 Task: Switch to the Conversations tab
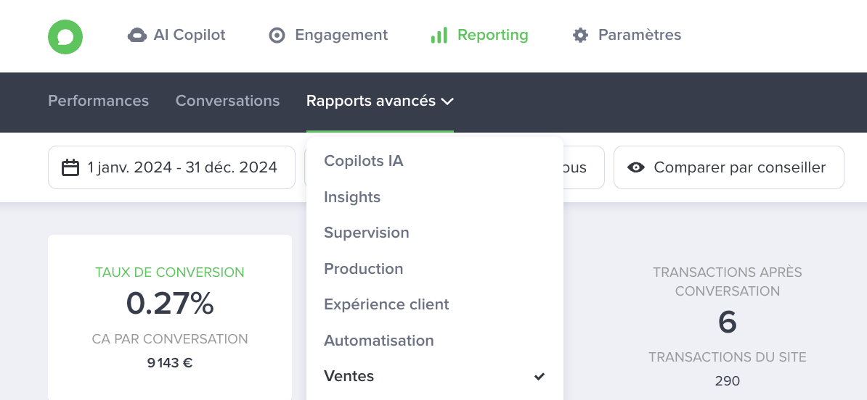[x=227, y=101]
